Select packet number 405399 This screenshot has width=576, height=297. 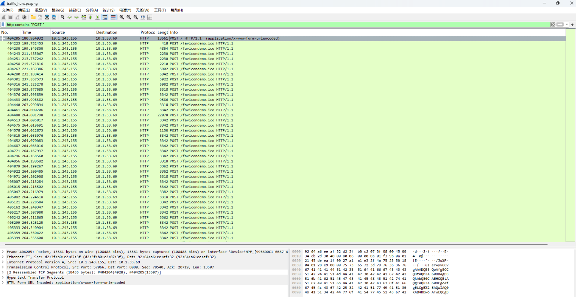(x=283, y=238)
